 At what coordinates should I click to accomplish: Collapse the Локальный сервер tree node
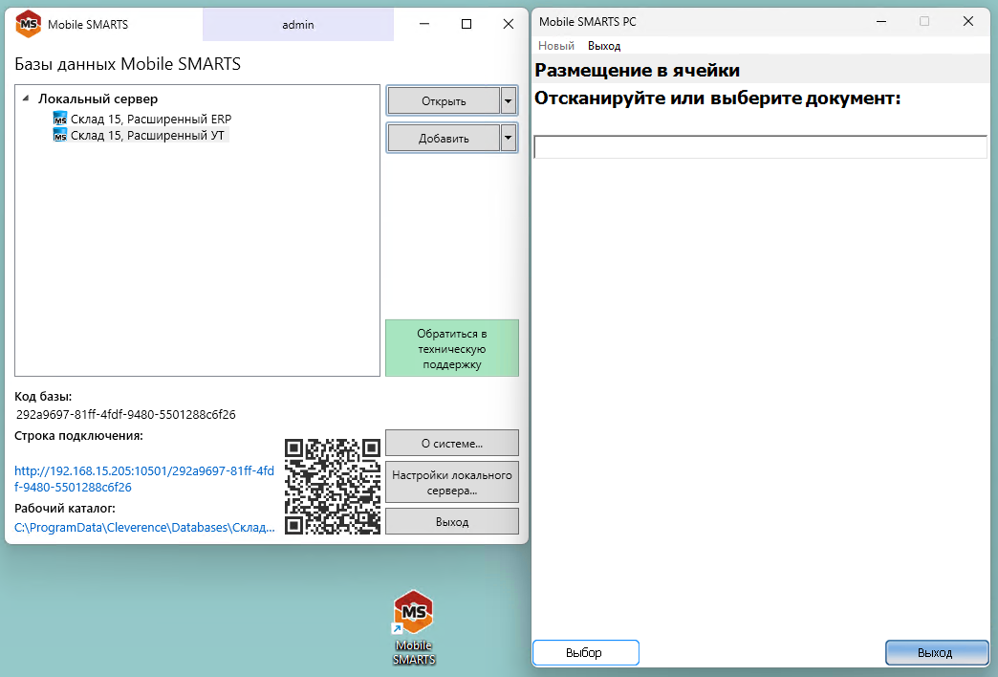pyautogui.click(x=25, y=98)
